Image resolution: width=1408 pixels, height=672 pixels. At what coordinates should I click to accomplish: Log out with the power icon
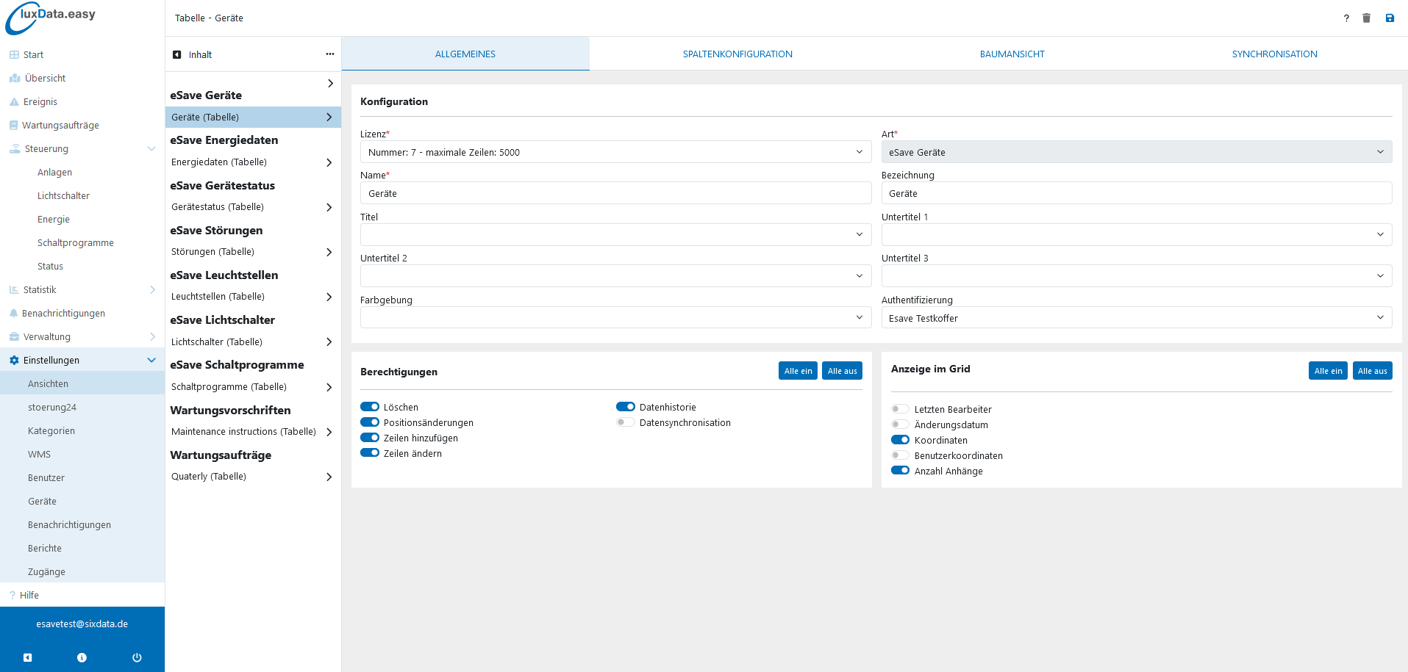tap(137, 657)
